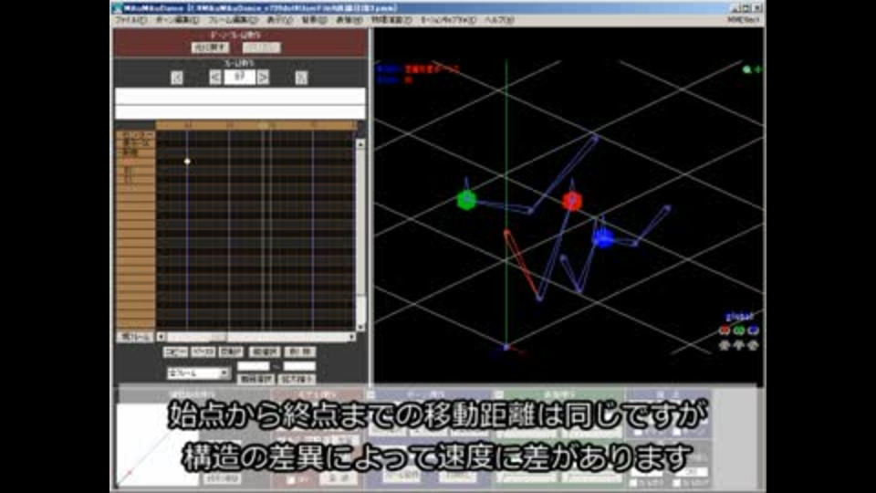Click the 削除 delete button
876x493 pixels.
[300, 352]
